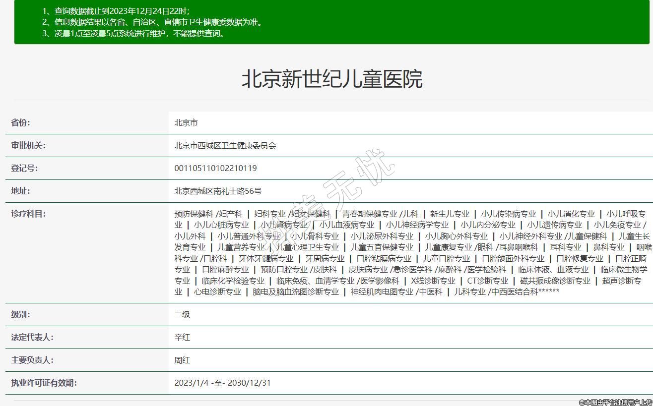Click the 主要负责人 row label
The image size is (653, 406).
[x=32, y=360]
